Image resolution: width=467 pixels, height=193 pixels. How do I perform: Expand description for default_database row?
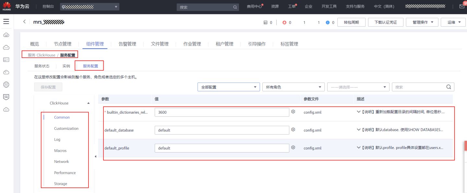[359, 130]
